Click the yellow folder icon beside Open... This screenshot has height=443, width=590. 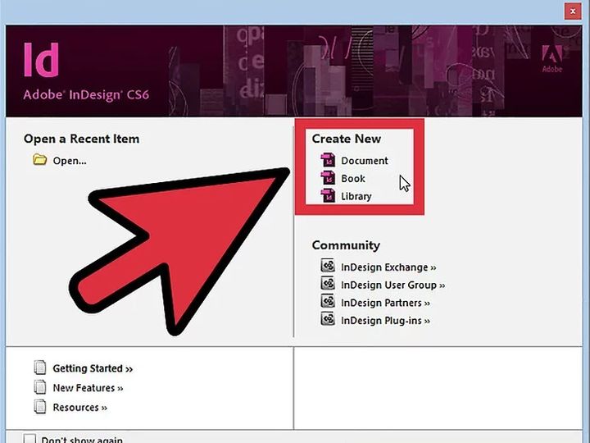tap(40, 160)
